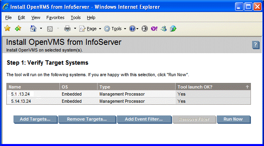Open the Print options dropdown arrow

point(75,29)
